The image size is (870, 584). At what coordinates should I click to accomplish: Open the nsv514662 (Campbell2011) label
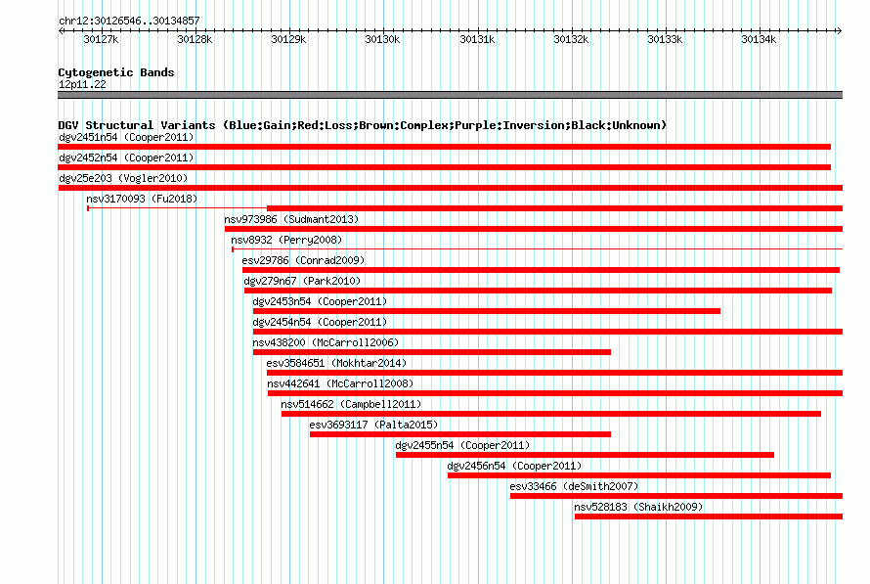click(351, 404)
